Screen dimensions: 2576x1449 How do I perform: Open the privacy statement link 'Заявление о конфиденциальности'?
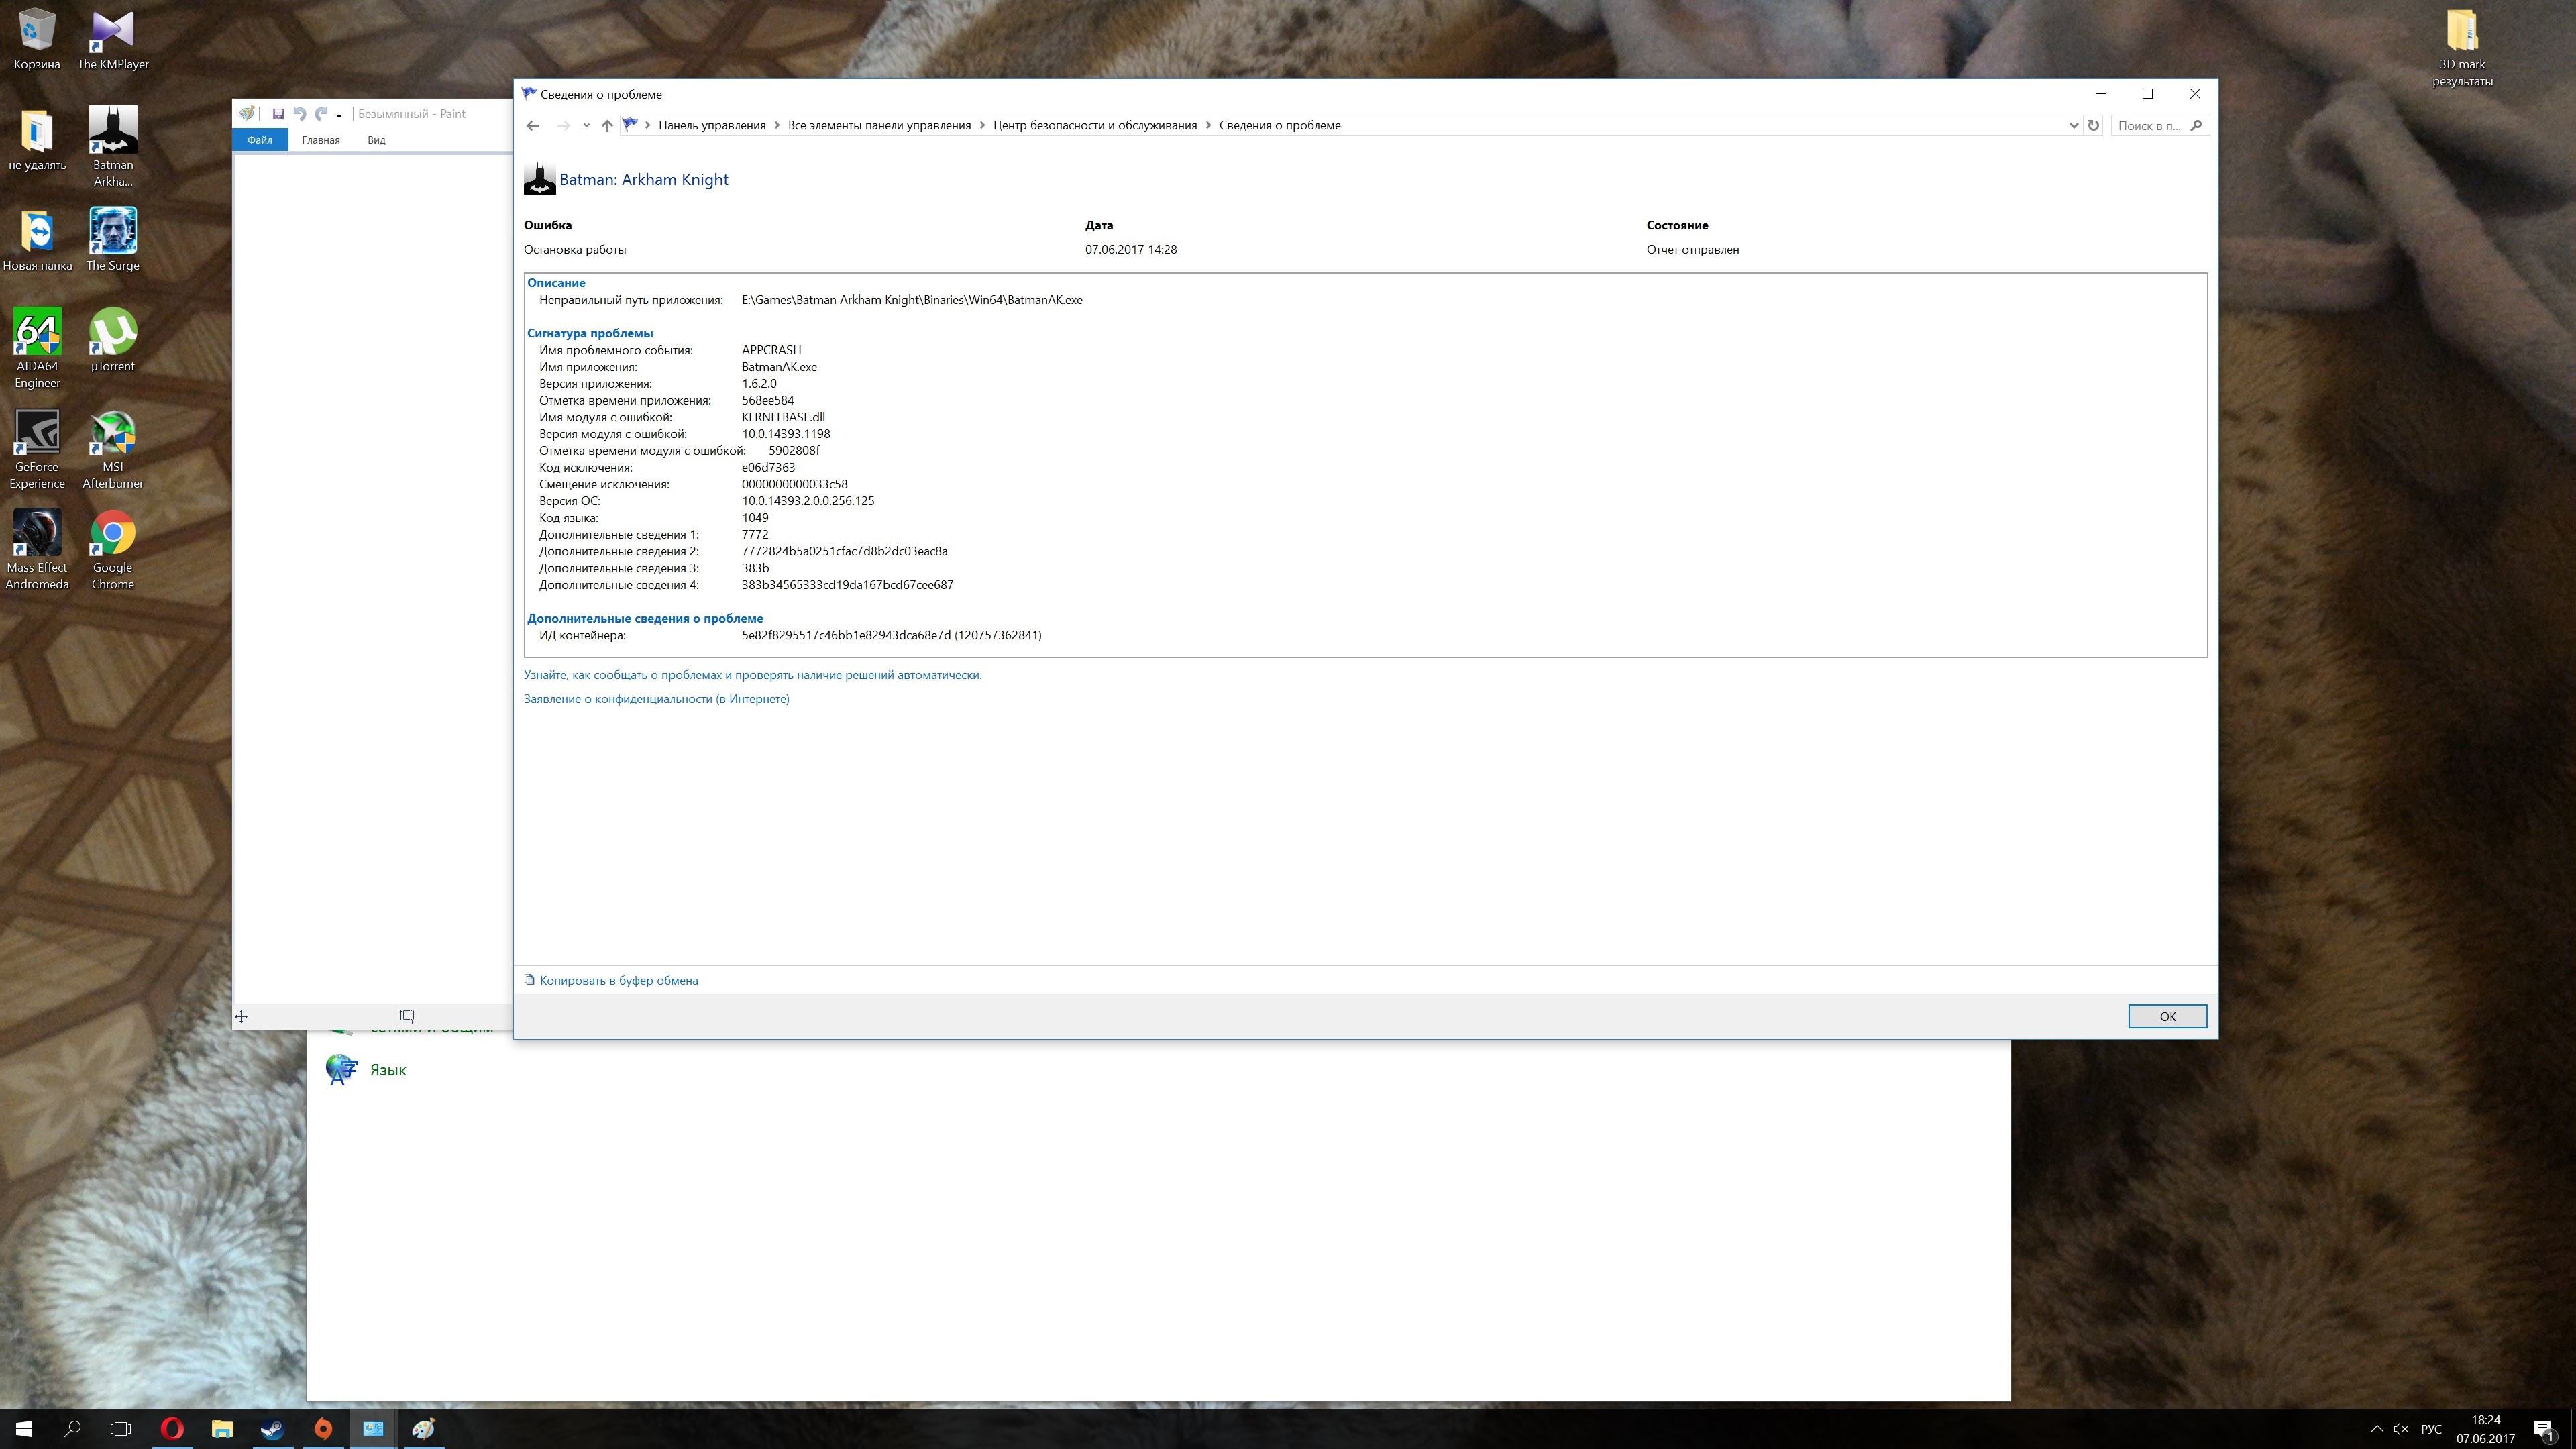[x=656, y=699]
